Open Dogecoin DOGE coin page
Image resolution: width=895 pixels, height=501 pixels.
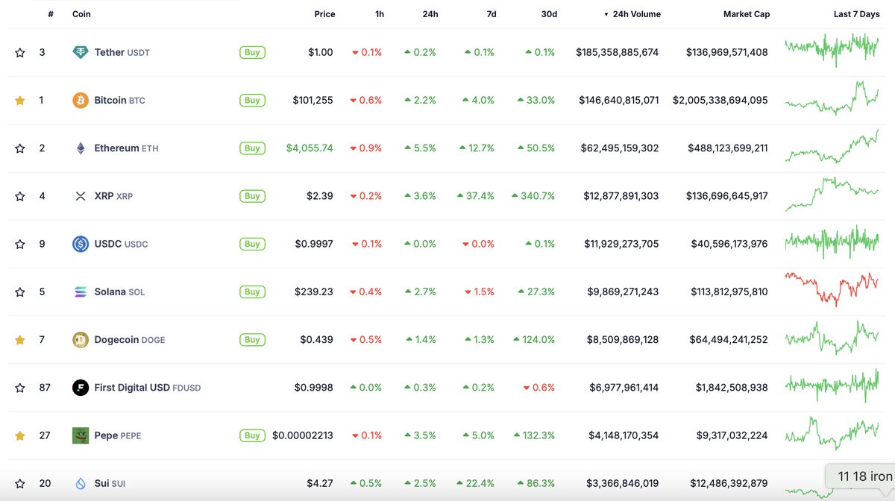click(130, 340)
